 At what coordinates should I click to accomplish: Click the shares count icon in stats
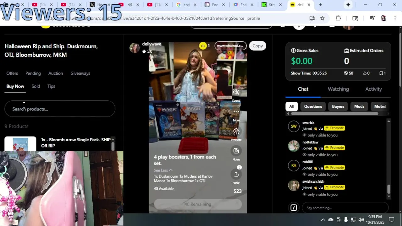pyautogui.click(x=365, y=73)
